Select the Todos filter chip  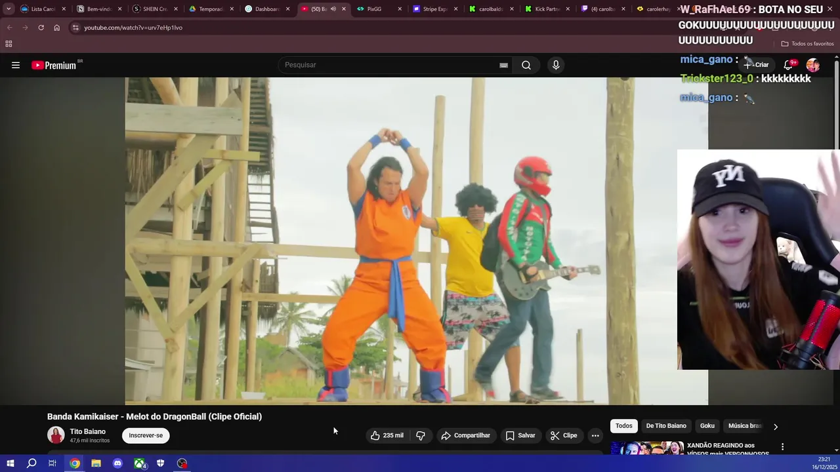[624, 426]
